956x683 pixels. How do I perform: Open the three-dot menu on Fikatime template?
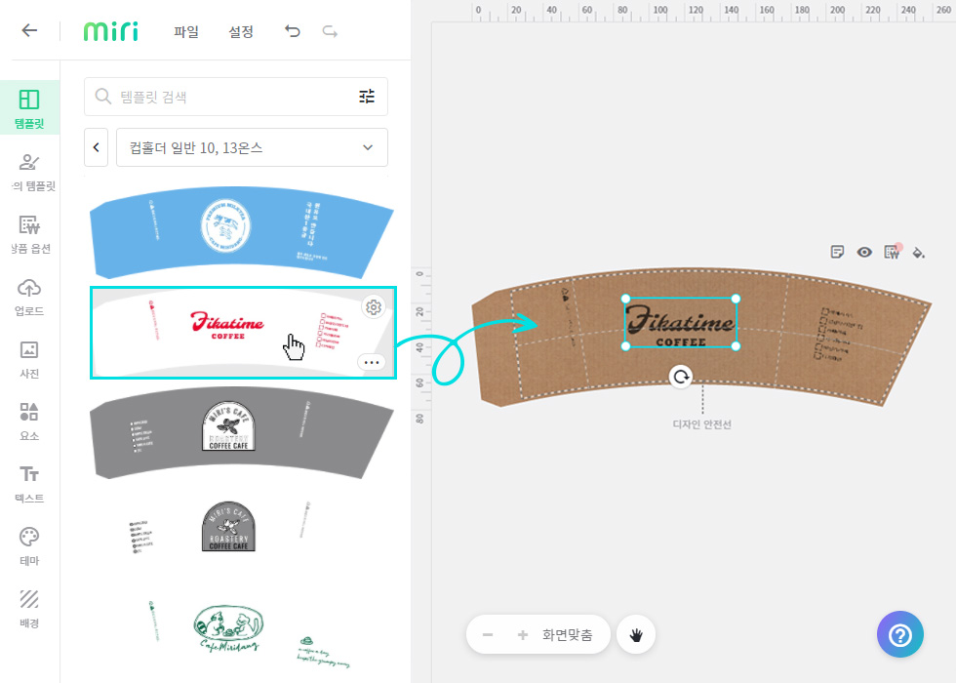point(372,362)
